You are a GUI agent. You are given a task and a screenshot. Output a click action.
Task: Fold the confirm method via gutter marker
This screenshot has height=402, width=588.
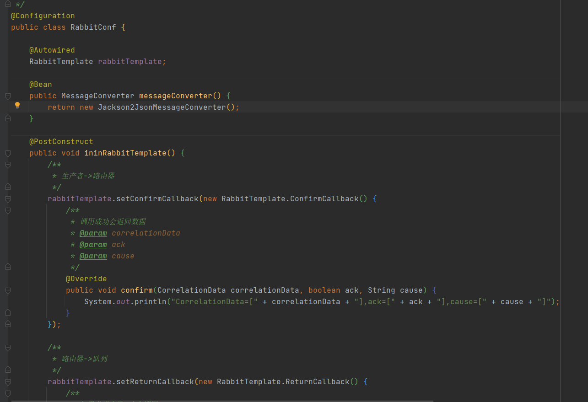tap(8, 290)
